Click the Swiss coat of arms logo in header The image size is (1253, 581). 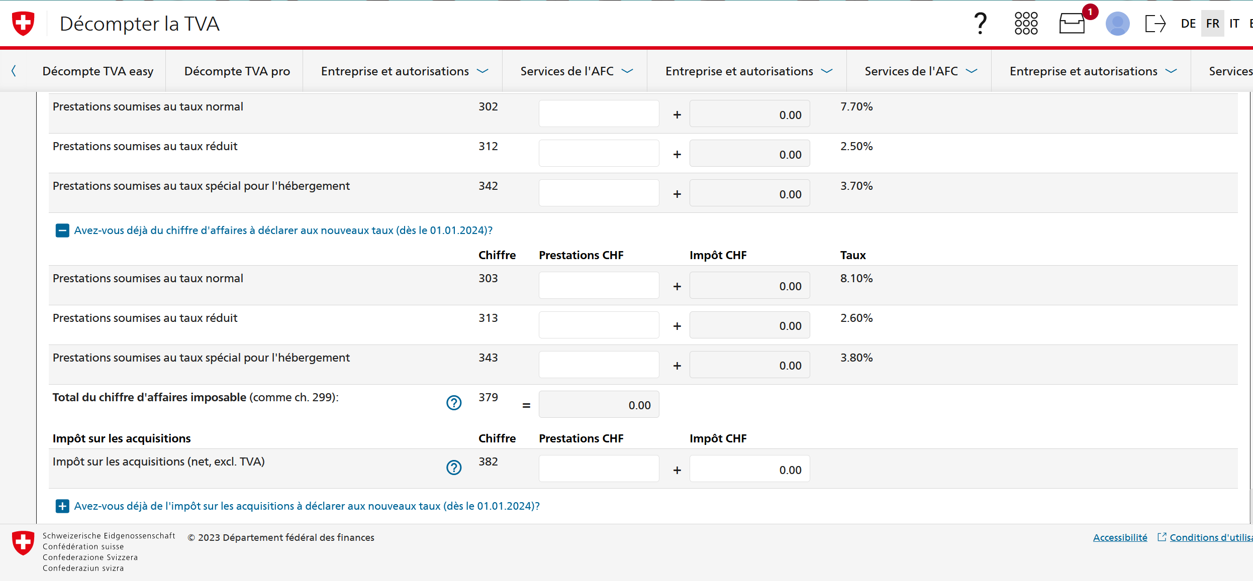tap(23, 24)
